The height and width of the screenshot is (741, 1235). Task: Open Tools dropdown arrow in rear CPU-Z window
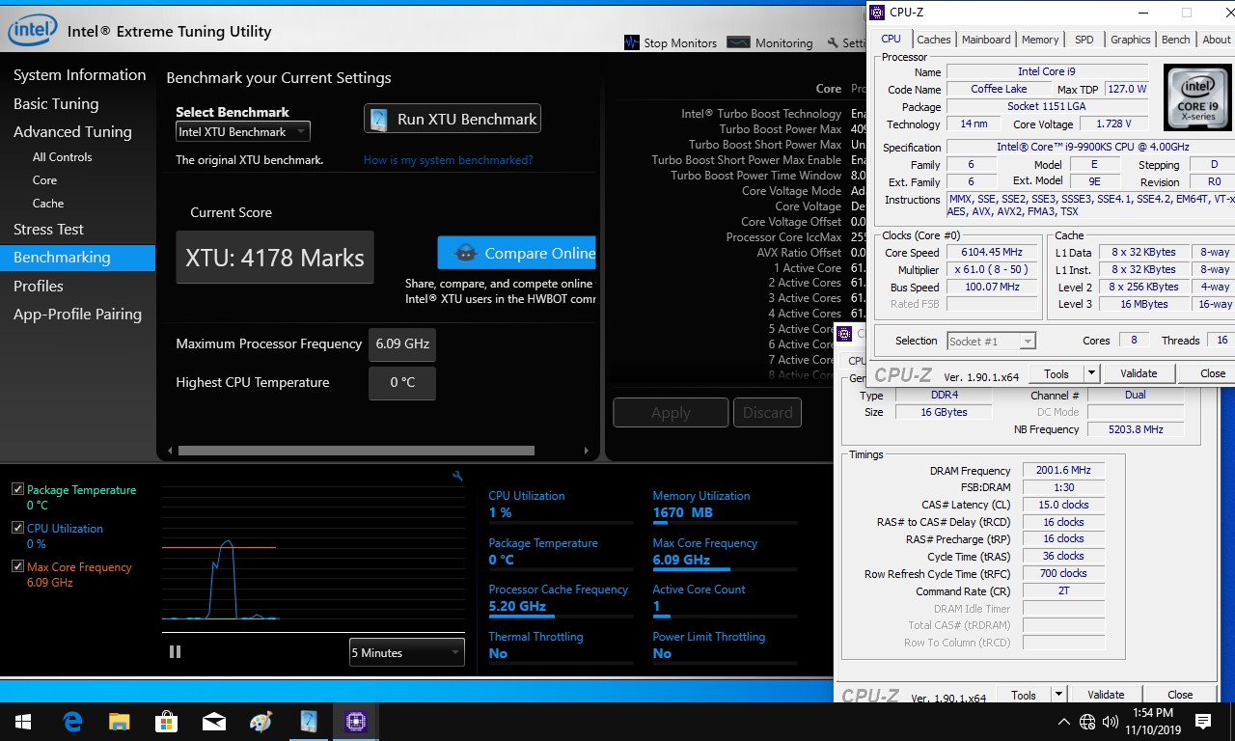(1058, 695)
